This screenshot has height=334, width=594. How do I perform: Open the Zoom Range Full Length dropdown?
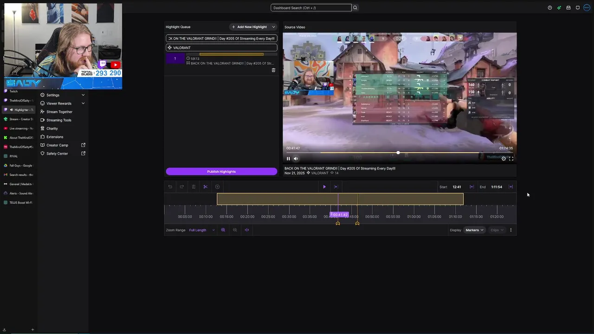(x=202, y=230)
